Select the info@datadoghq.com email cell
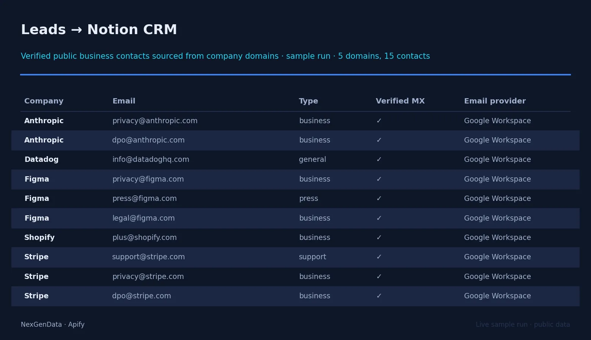This screenshot has width=591, height=340. pos(151,160)
